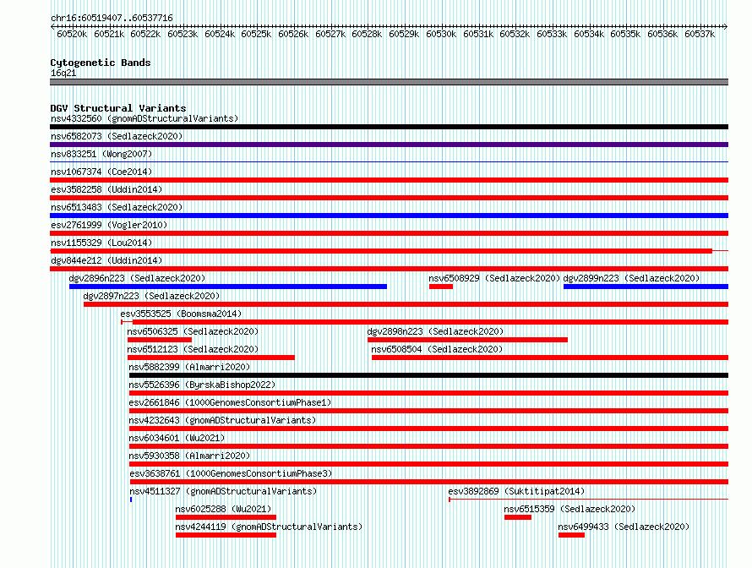Click nsv6034601 (Wu2021) label
This screenshot has height=568, width=752.
coord(177,438)
